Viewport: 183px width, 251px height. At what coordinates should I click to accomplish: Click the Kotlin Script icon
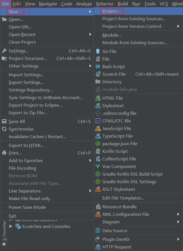point(98,151)
